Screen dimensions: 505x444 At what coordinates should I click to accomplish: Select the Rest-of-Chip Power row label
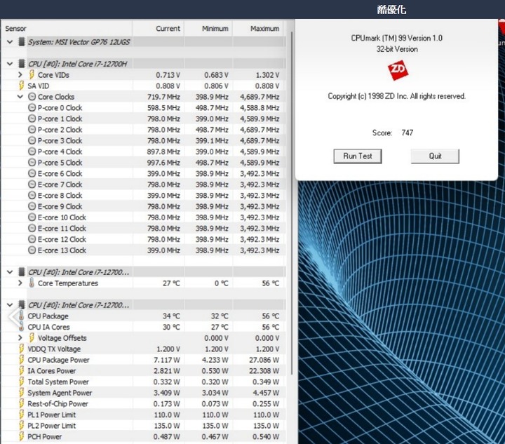coord(58,404)
